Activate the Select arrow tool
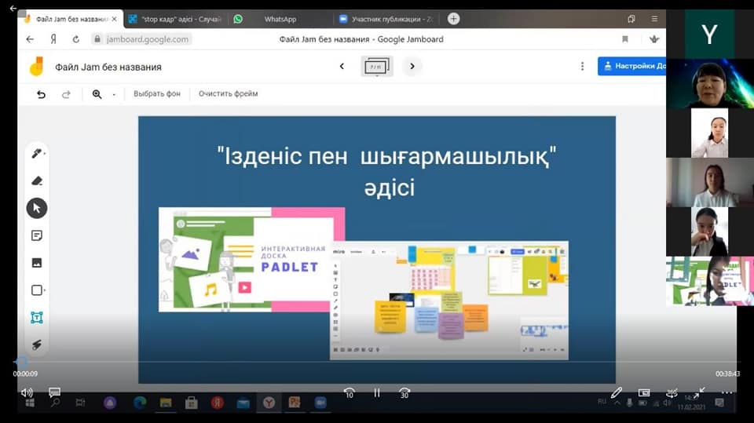Viewport: 754px width, 423px height. tap(36, 208)
